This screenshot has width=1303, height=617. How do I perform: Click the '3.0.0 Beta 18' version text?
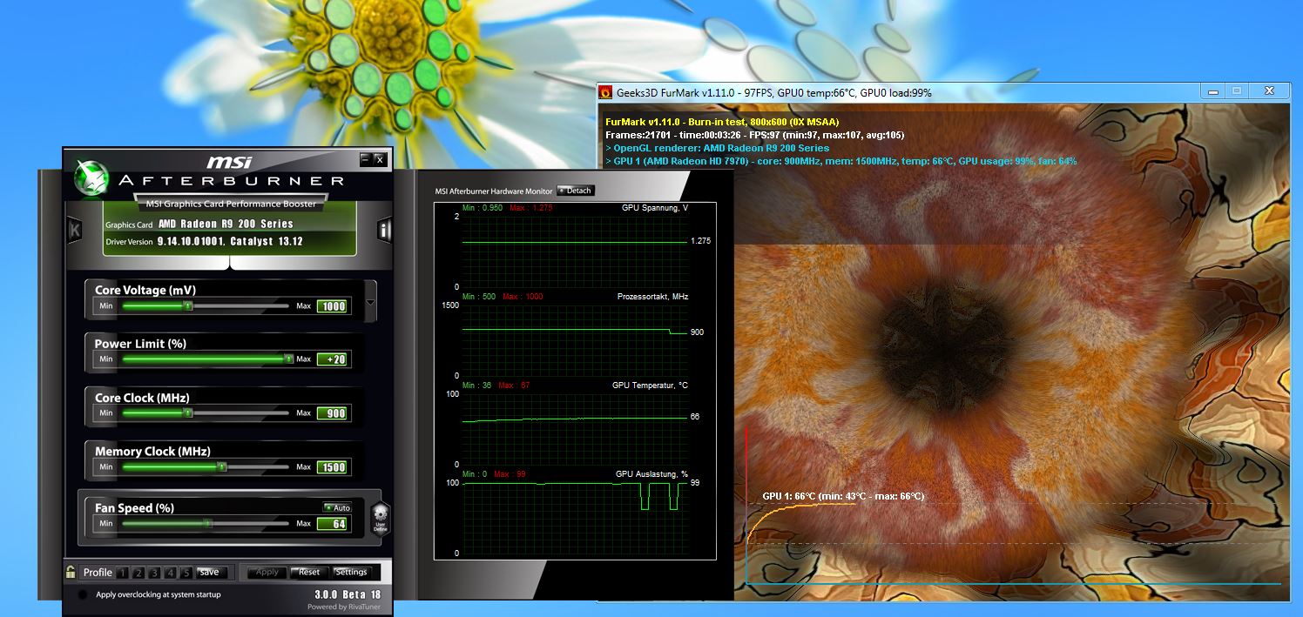click(x=348, y=594)
